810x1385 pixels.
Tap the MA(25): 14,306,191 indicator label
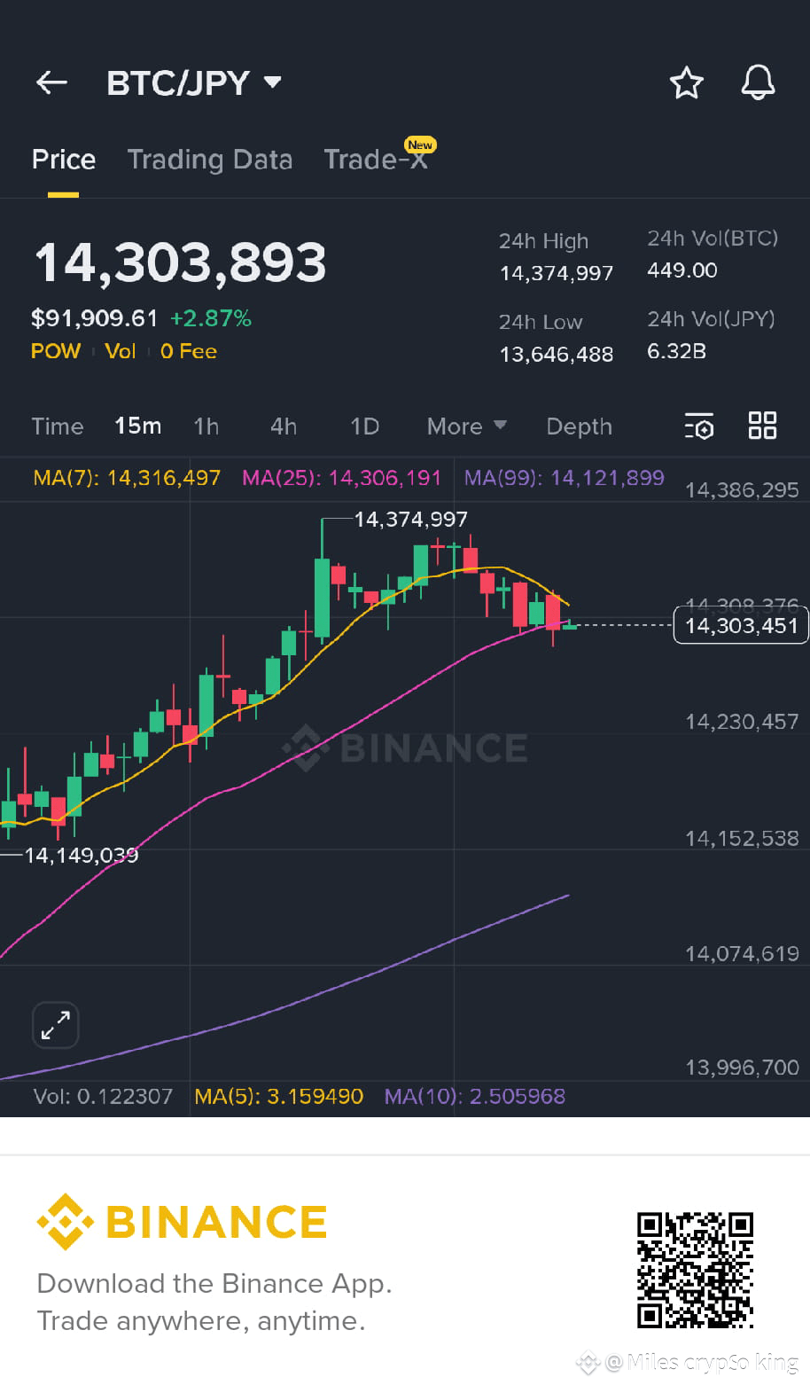pyautogui.click(x=342, y=478)
